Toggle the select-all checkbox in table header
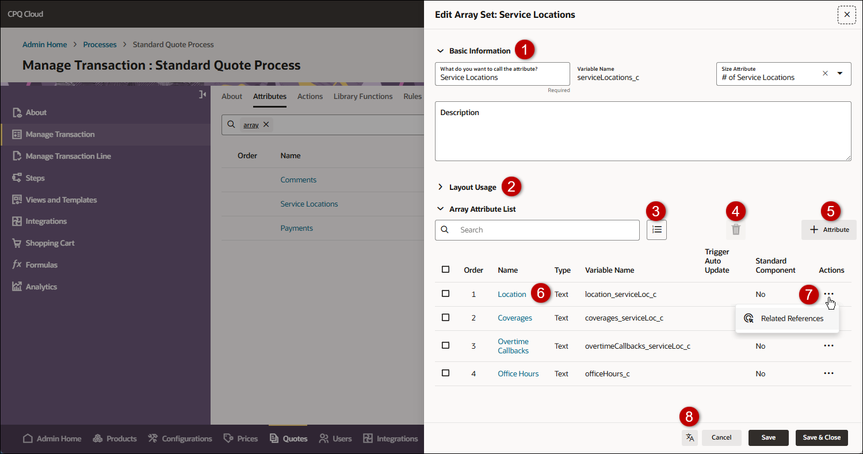 tap(445, 269)
